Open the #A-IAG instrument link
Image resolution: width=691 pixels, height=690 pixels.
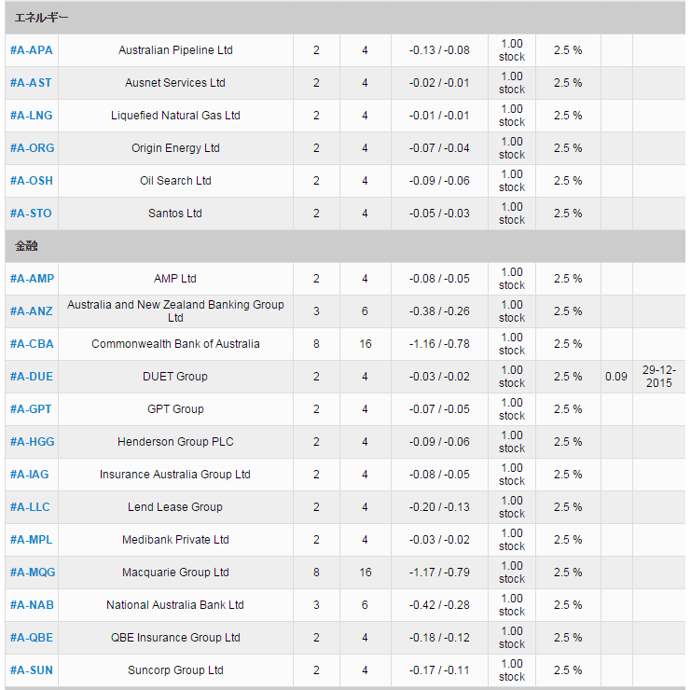tap(30, 474)
